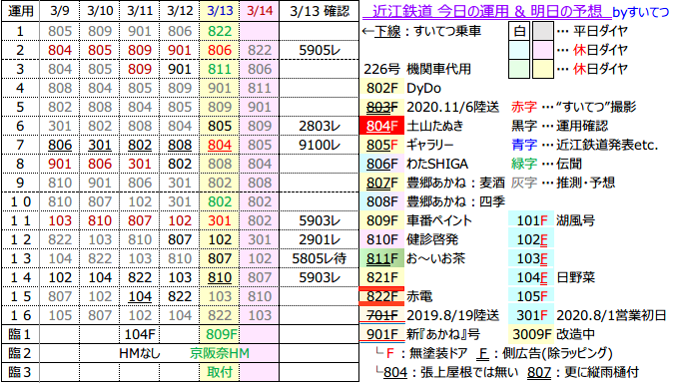Viewport: 677px width, 383px height.
Task: Click the 102F legend cell
Action: 531,239
